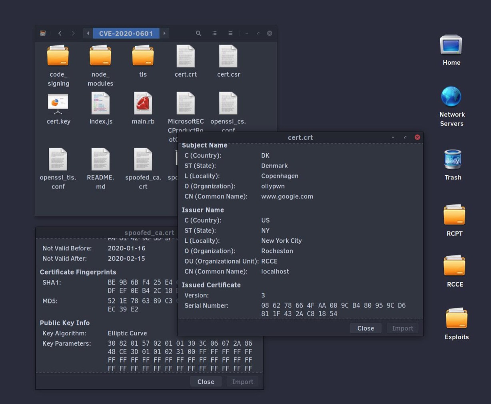This screenshot has width=491, height=404.
Task: Click the Certificate Fingerprints heading
Action: point(78,272)
